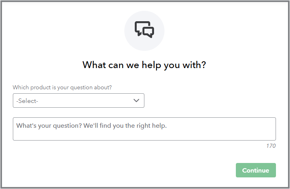Click the Continue button
Viewport: 290px width, 189px height.
(256, 170)
